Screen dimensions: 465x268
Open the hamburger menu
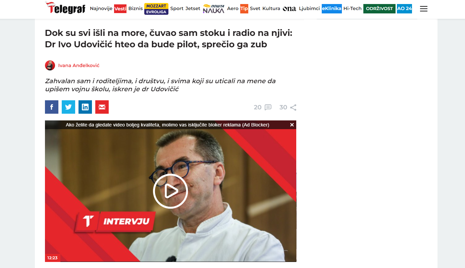point(424,9)
